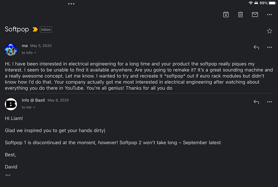The height and width of the screenshot is (187, 278).
Task: Reply to my May 5 message
Action: tap(256, 48)
